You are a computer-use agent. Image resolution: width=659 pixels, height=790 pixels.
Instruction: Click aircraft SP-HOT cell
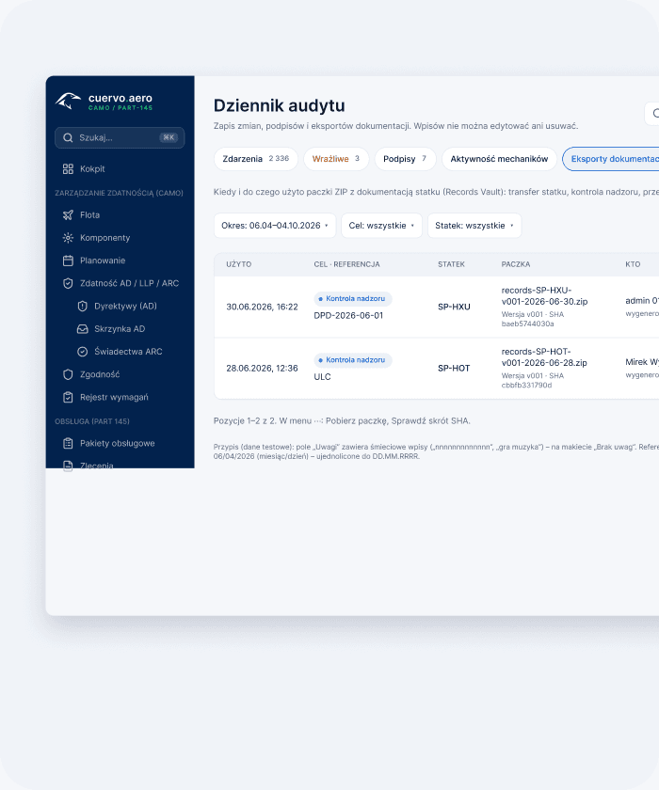click(454, 369)
